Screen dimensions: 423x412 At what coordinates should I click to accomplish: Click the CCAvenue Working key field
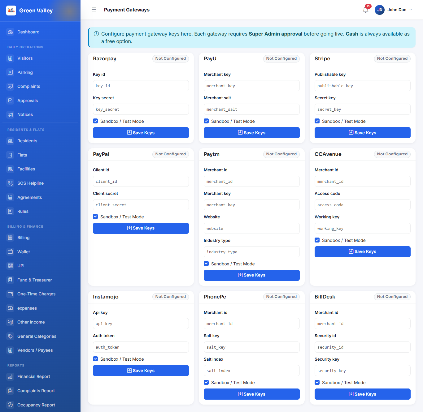click(x=363, y=228)
